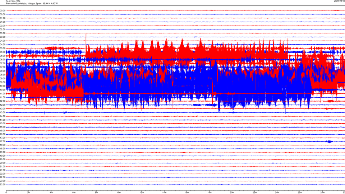Select the 4m tick label on time axis
Viewport: 345px width, 194px height.
point(51,193)
